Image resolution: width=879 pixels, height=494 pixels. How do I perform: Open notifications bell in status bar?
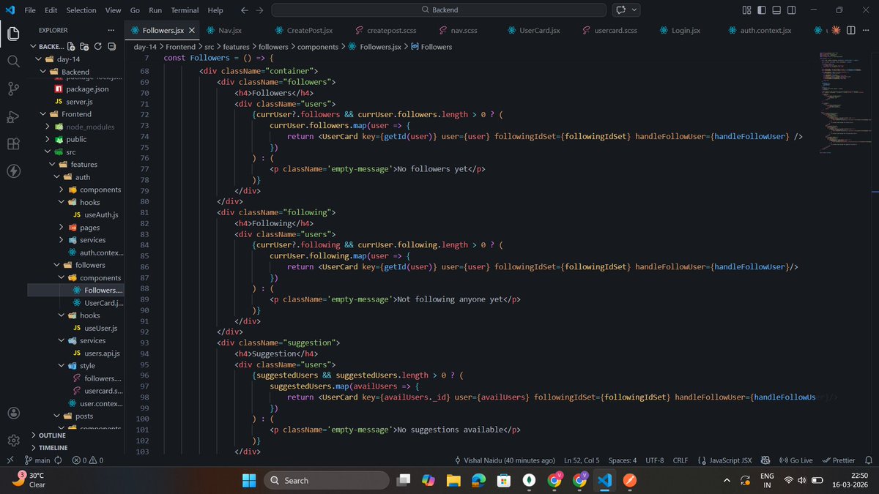point(868,460)
